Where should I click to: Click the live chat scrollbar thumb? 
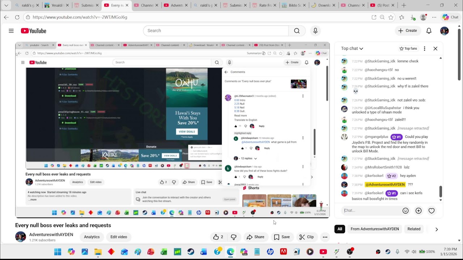point(441,191)
